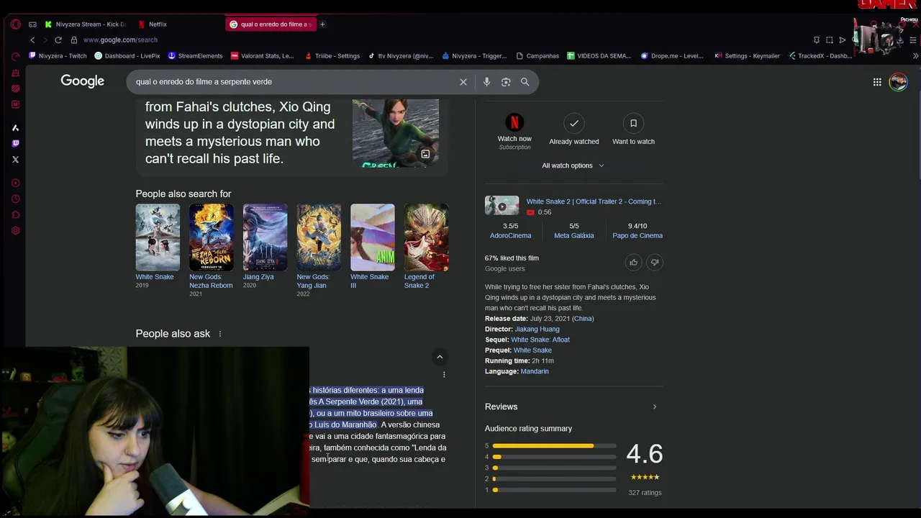Open Google Lens image search
Screen dimensions: 921x518
coord(506,82)
